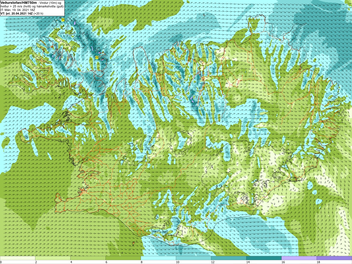Click the 'IT: Mán. 19. 04. 2021 18Z' line
Image resolution: width=352 pixels, height=264 pixels.
(18, 10)
